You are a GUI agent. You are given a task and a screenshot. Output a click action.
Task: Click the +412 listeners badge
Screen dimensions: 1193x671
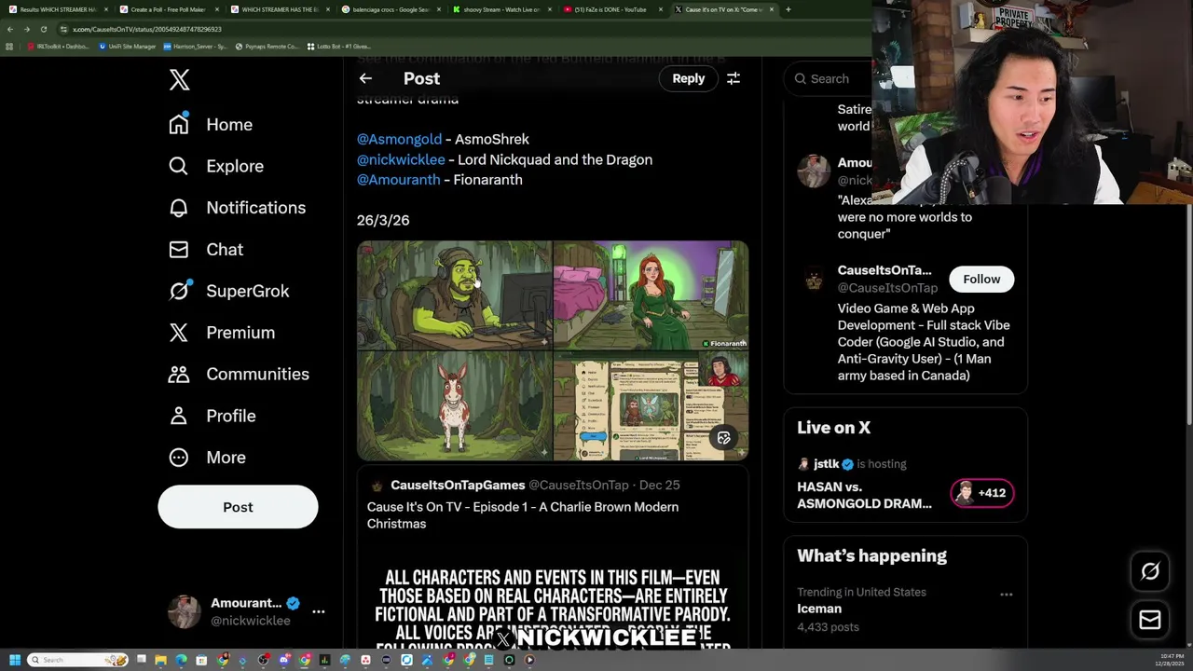(x=982, y=493)
